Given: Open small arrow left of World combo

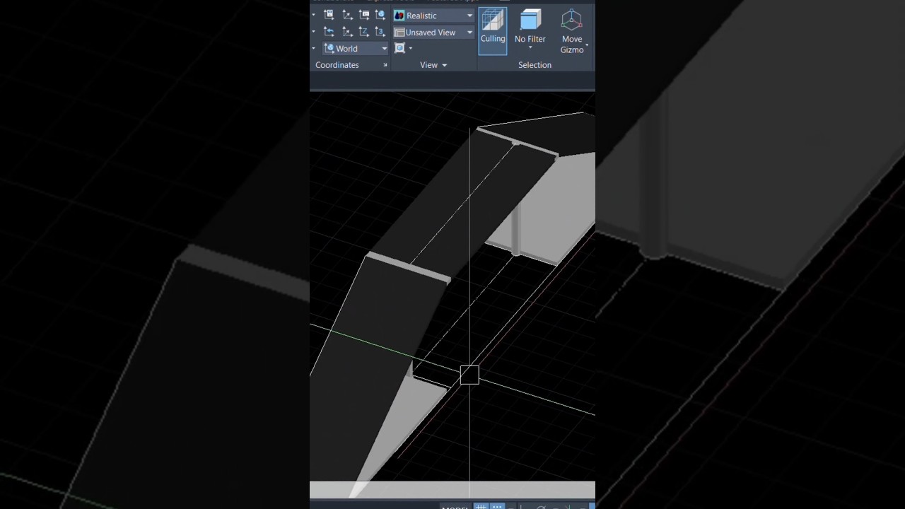Looking at the screenshot, I should click(314, 49).
